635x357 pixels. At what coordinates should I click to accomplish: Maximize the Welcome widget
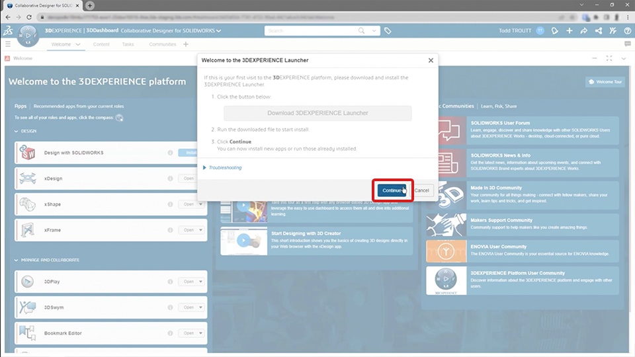point(609,59)
